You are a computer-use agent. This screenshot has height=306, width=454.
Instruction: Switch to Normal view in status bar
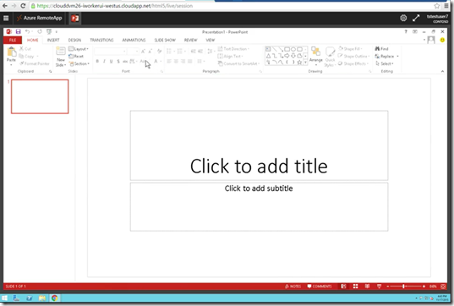tap(343, 287)
